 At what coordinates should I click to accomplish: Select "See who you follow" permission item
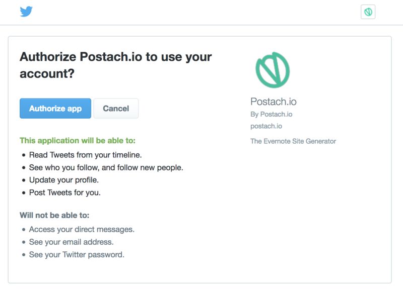click(106, 167)
